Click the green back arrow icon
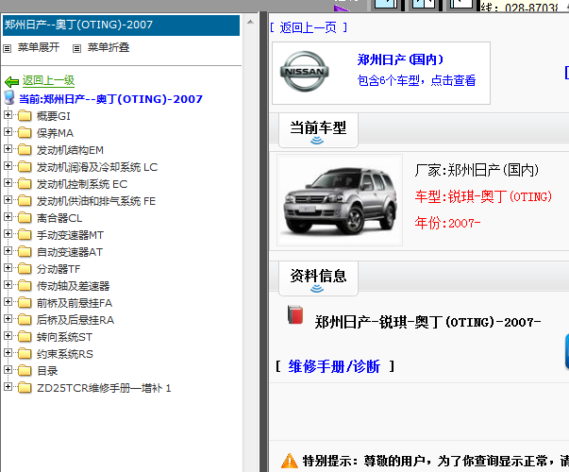The image size is (569, 472). (12, 82)
